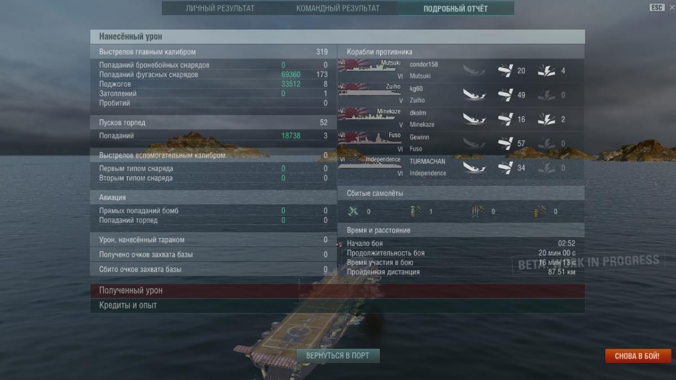The height and width of the screenshot is (380, 676).
Task: Click the fighter planes shot down icon
Action: (x=353, y=212)
